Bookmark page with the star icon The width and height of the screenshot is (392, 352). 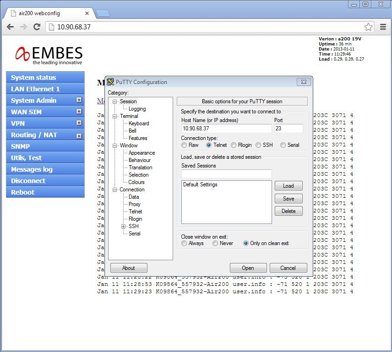368,27
